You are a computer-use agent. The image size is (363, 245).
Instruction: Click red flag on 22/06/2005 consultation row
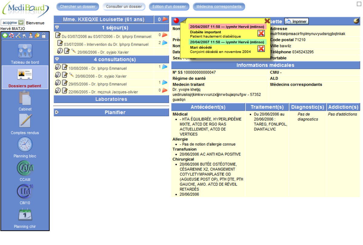(165, 90)
